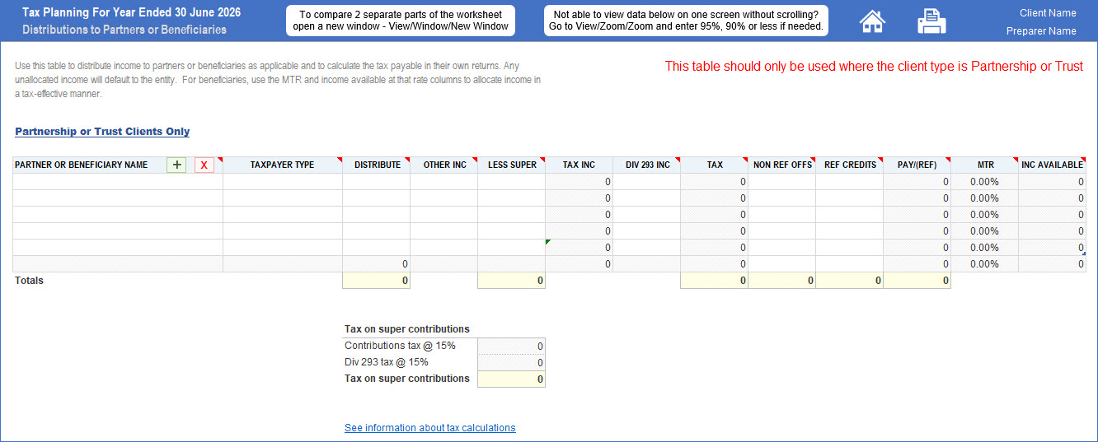Open See information about tax calculations link
Viewport: 1098px width, 442px height.
[x=429, y=428]
